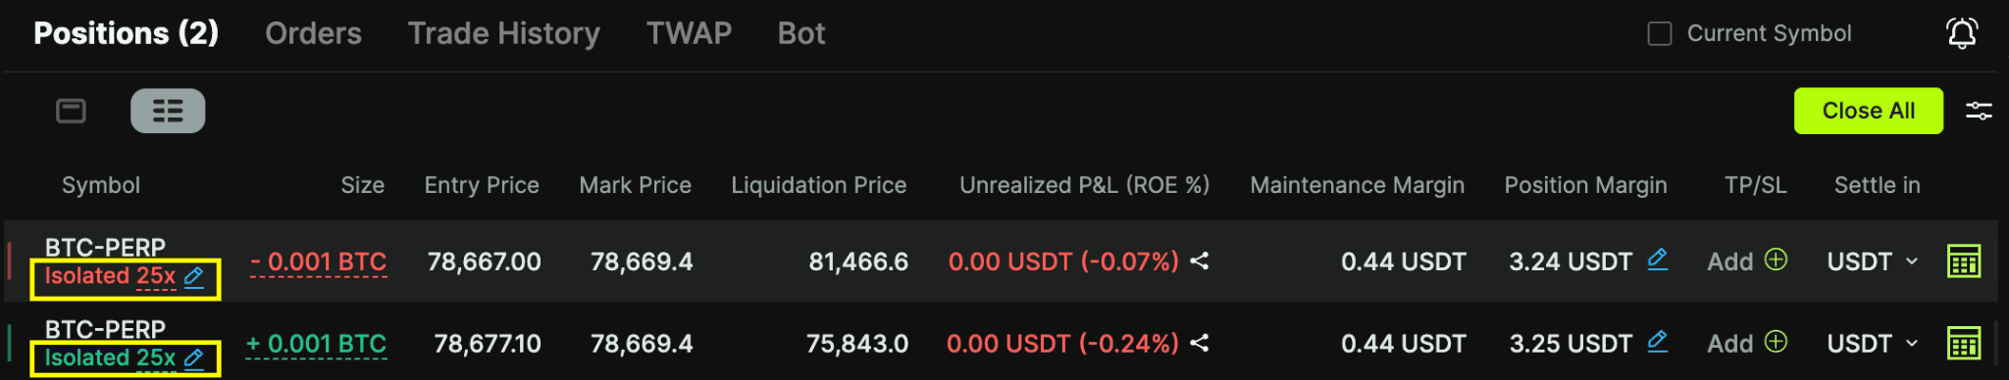The width and height of the screenshot is (2009, 380).
Task: Open the position display settings sliders icon
Action: (x=1979, y=111)
